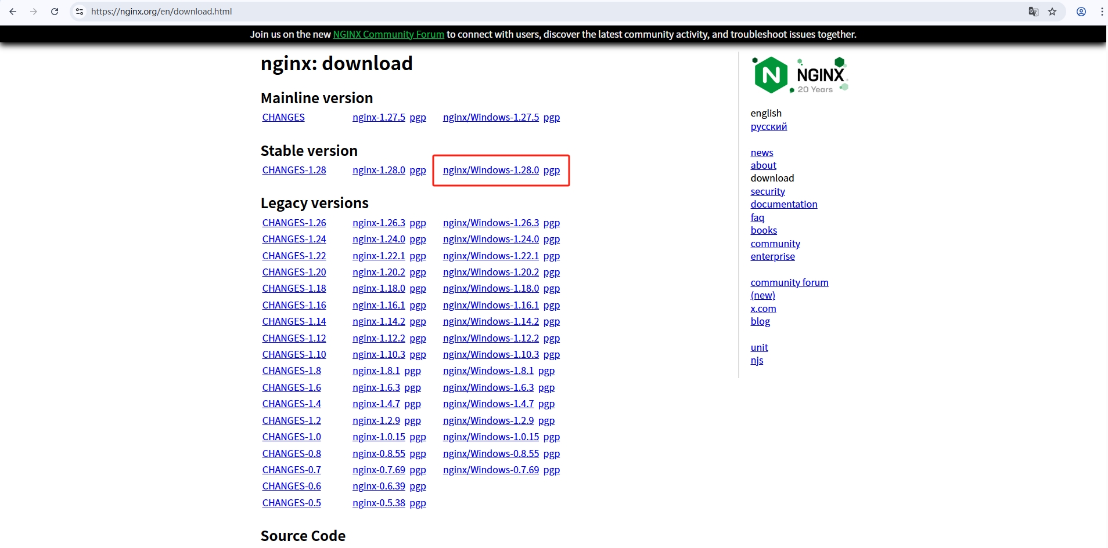
Task: Open the unit sidebar link
Action: pyautogui.click(x=759, y=347)
